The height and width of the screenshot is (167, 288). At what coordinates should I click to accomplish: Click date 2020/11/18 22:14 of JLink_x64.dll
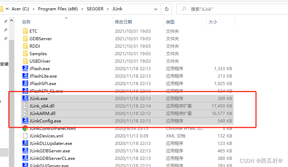(133, 106)
